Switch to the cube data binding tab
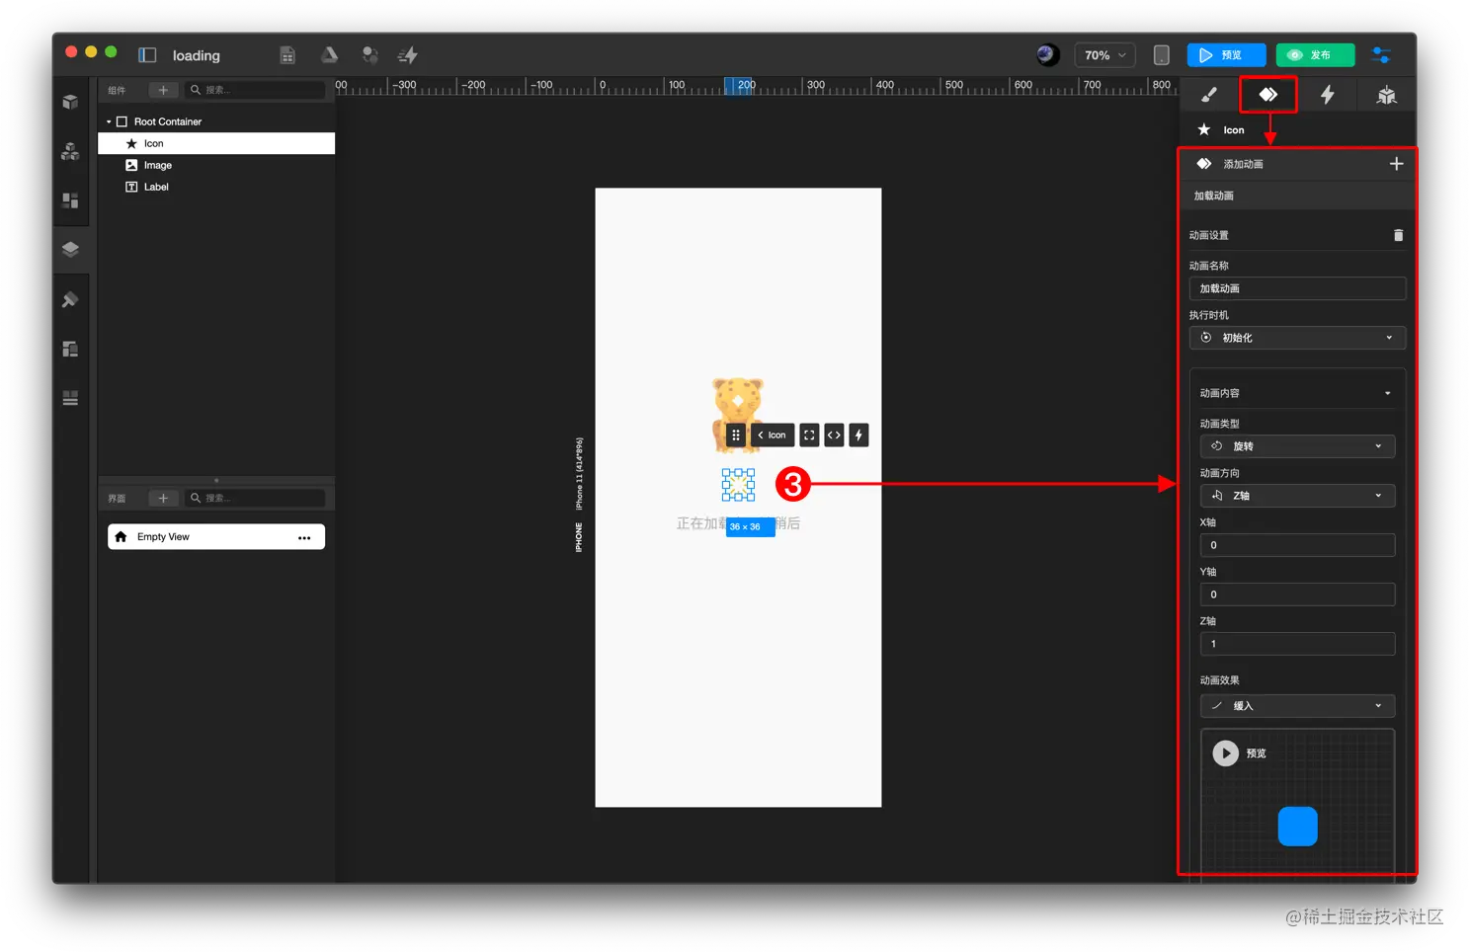The image size is (1469, 952). click(x=1387, y=95)
